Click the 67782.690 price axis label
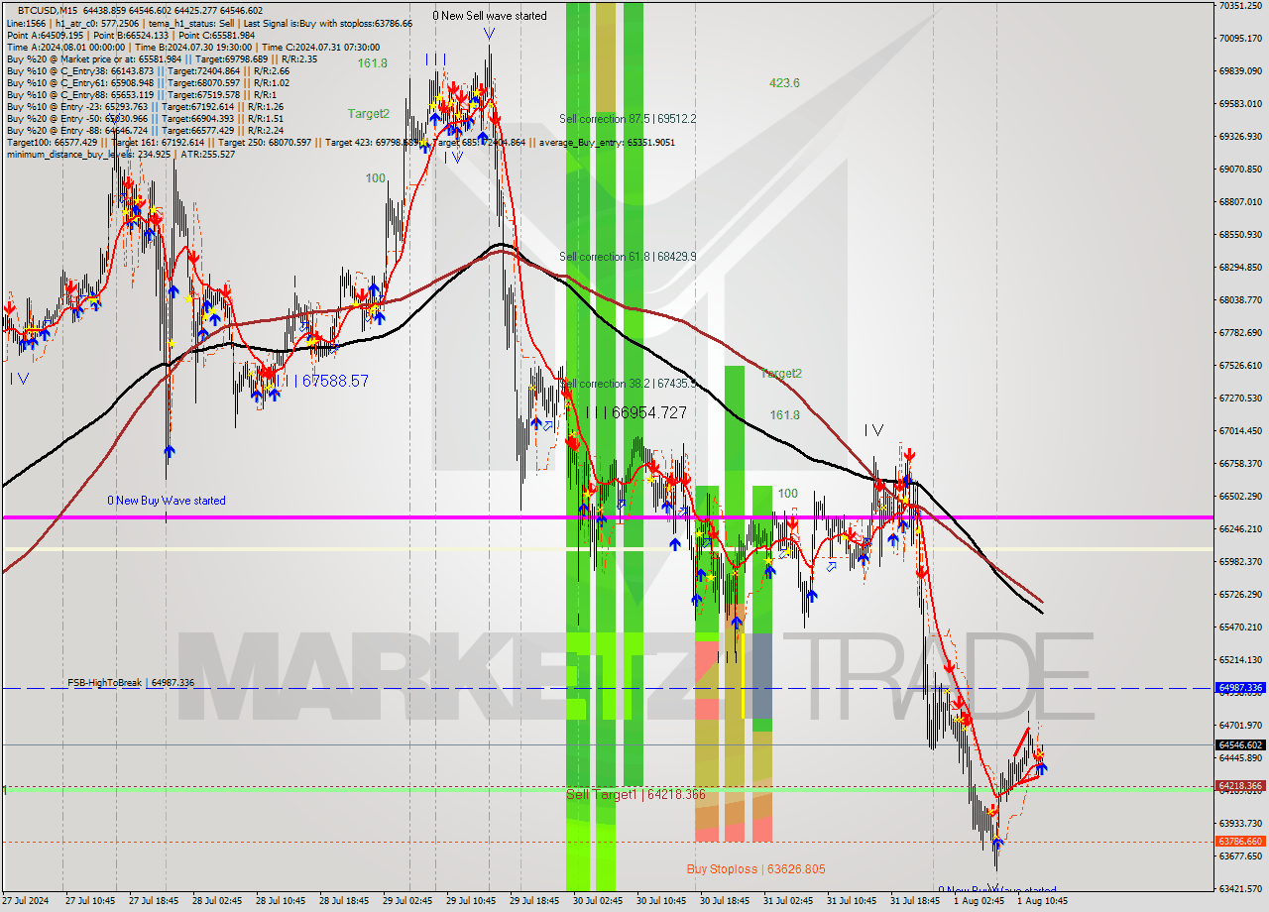 [x=1240, y=332]
